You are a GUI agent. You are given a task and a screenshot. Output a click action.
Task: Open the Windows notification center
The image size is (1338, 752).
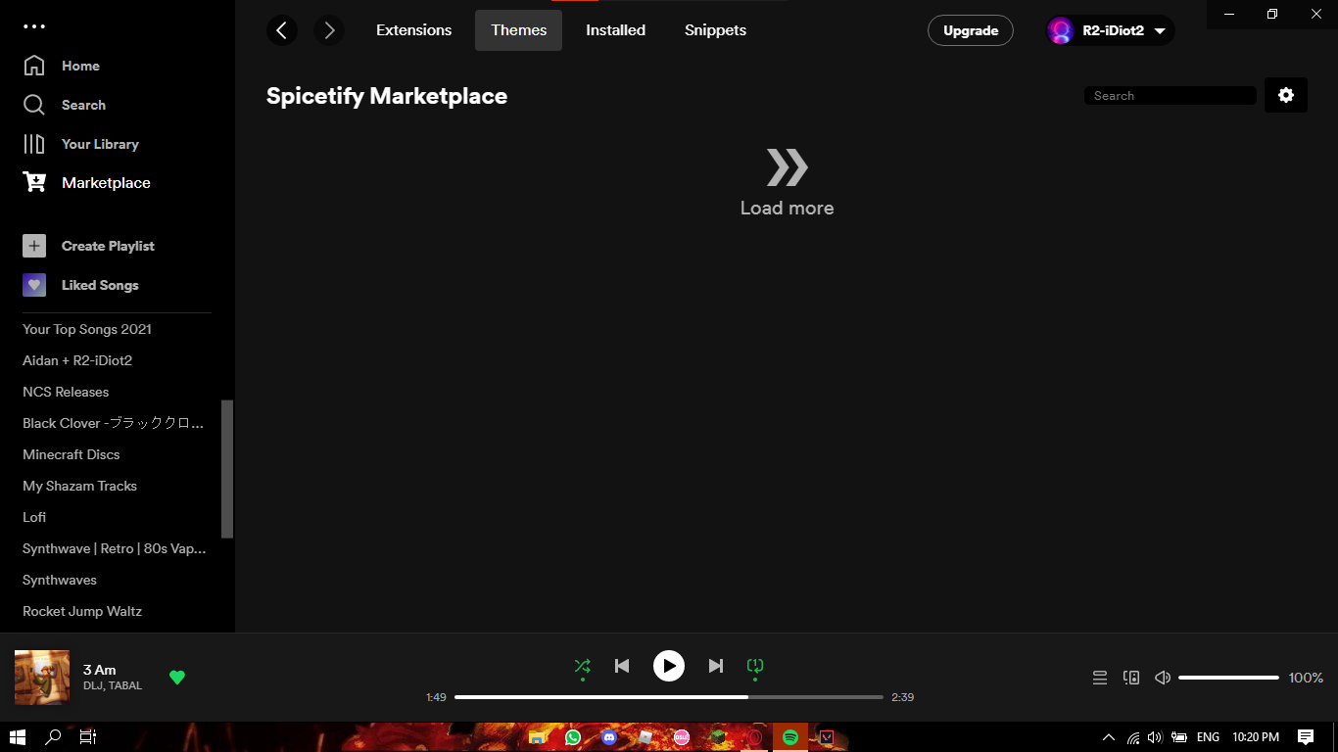(1306, 737)
